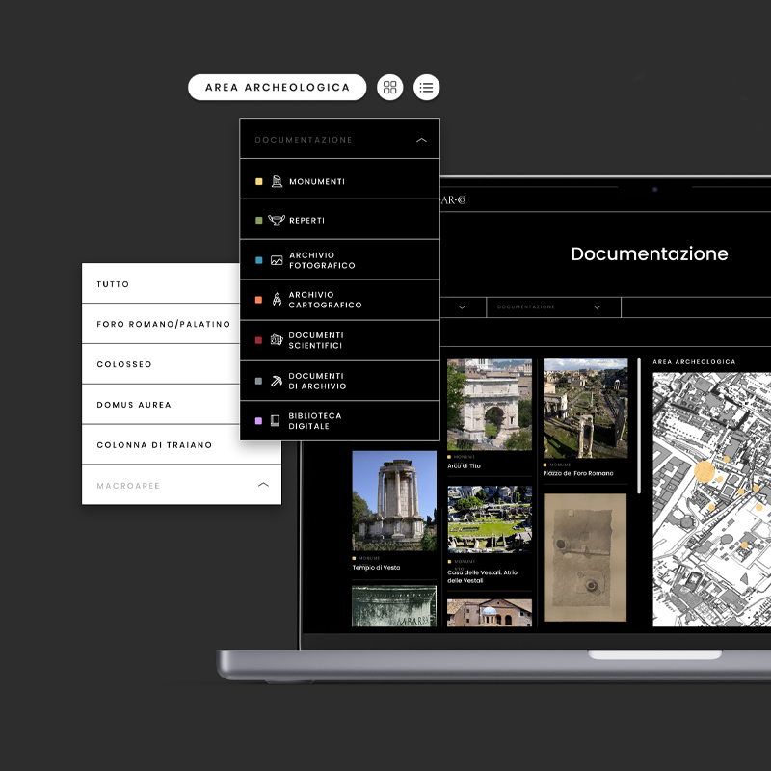Click the Biblioteca Digitale book icon
This screenshot has height=771, width=771.
coord(276,421)
